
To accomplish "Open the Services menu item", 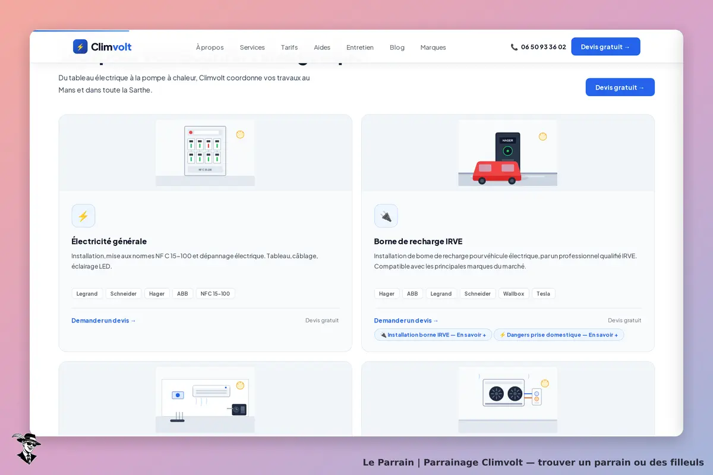I will (253, 47).
